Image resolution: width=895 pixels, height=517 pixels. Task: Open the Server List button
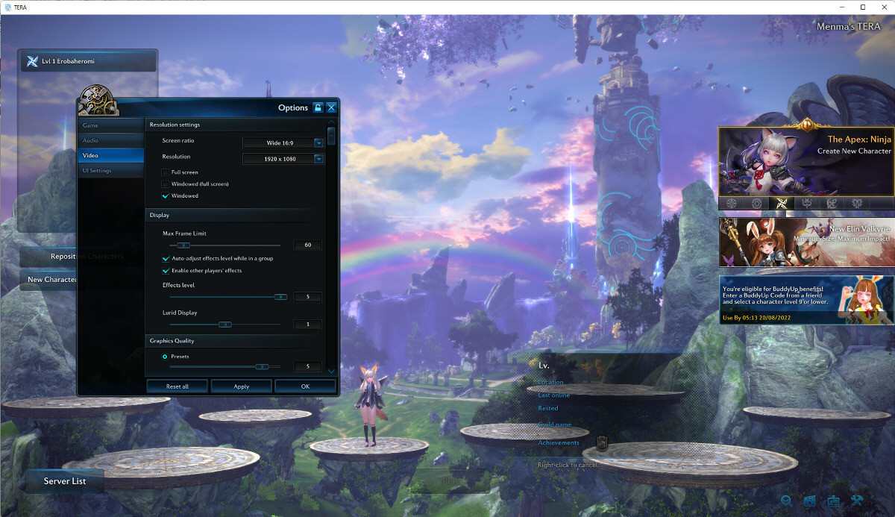[x=65, y=481]
